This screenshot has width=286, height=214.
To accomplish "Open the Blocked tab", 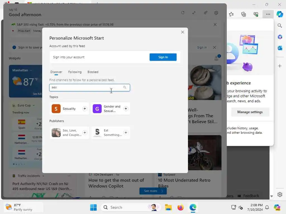I will pyautogui.click(x=93, y=72).
